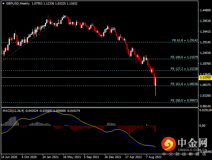Click the 16 May 2021 date label

(72, 157)
